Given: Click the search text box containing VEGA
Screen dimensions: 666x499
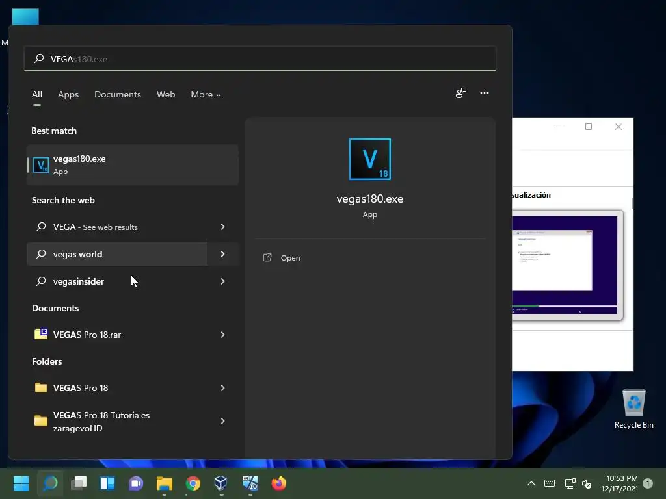Looking at the screenshot, I should 260,58.
